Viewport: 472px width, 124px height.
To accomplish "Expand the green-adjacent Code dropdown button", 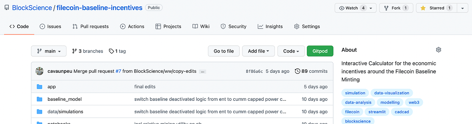I will pyautogui.click(x=291, y=51).
